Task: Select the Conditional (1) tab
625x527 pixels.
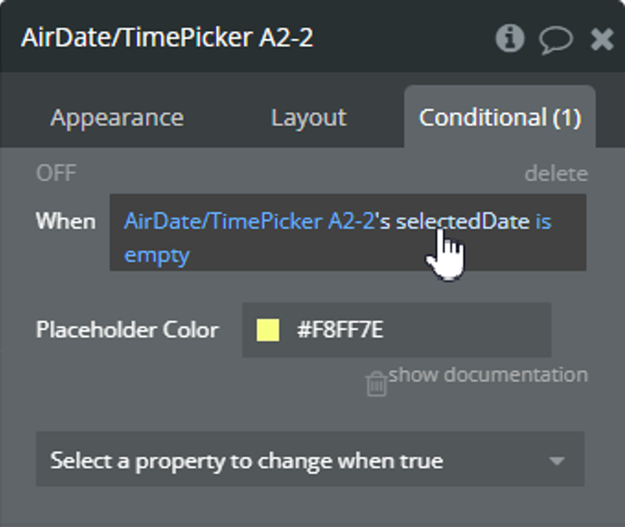Action: pyautogui.click(x=500, y=117)
